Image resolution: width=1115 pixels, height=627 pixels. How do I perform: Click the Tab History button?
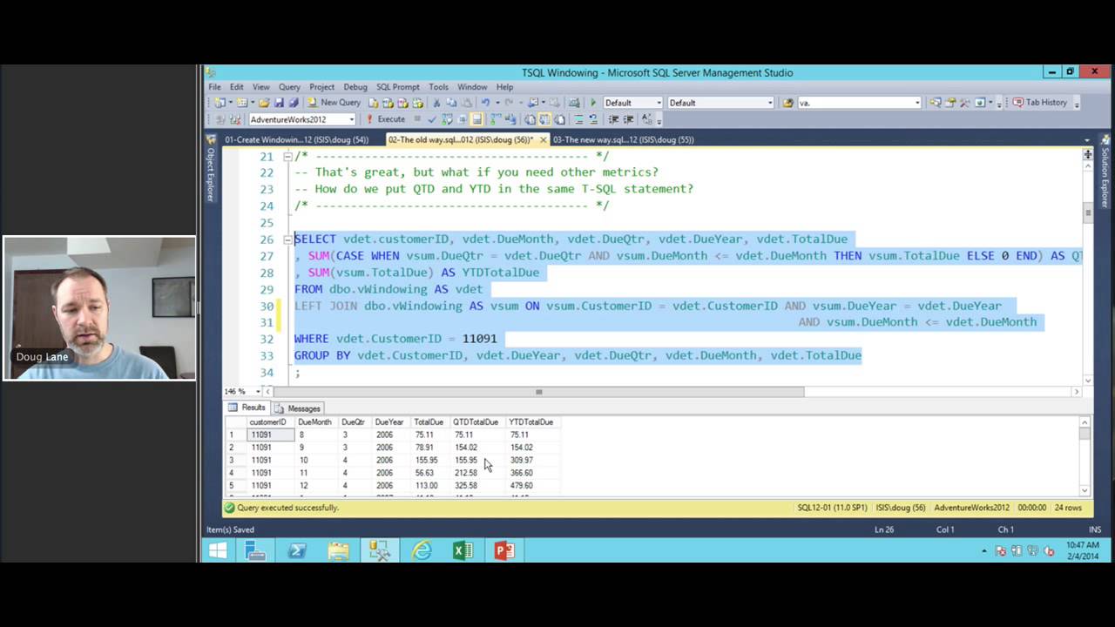coord(1039,102)
